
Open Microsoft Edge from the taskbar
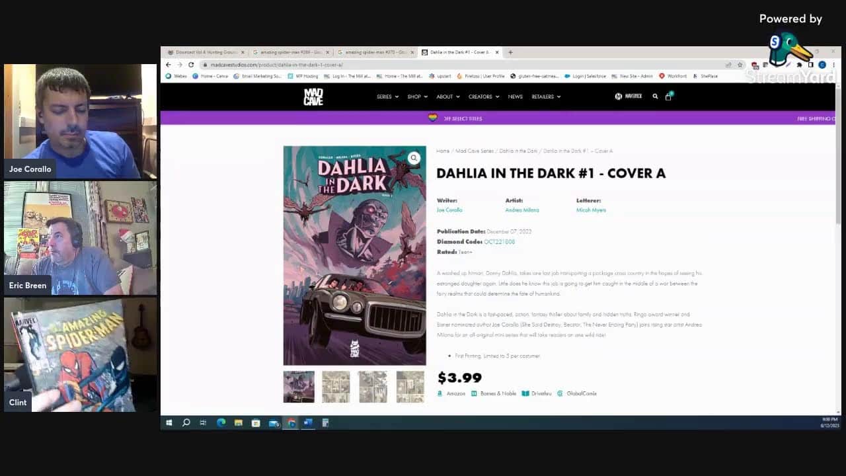[221, 423]
